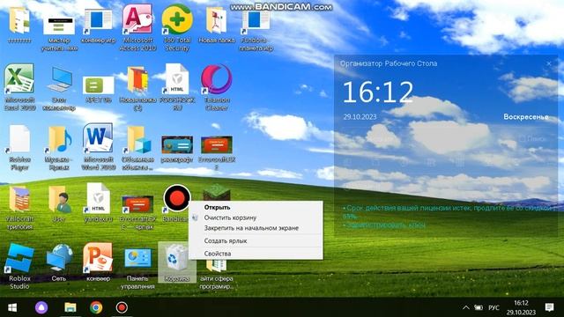Select the Bandicam desktop shortcut
The height and width of the screenshot is (317, 564).
(175, 203)
